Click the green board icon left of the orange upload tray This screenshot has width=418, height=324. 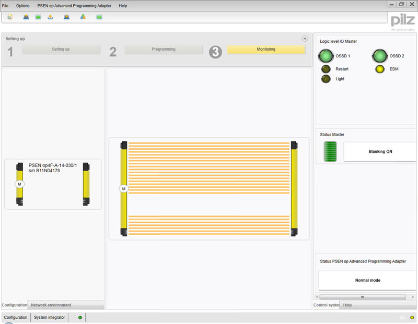click(38, 17)
